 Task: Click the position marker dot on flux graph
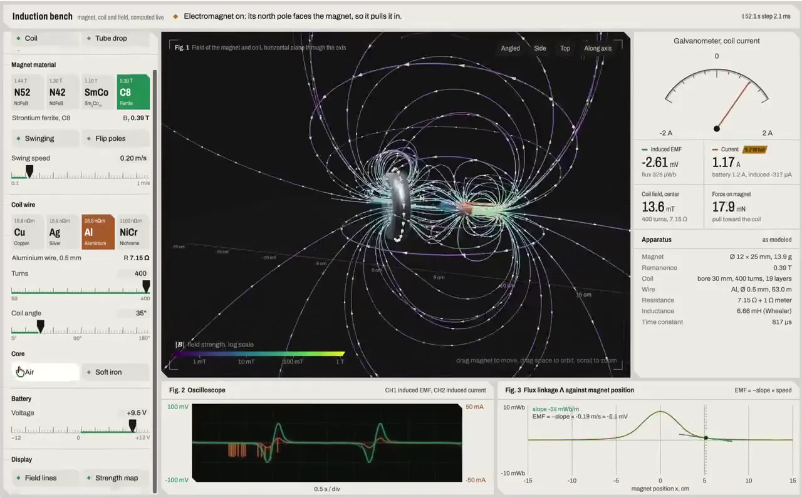706,438
